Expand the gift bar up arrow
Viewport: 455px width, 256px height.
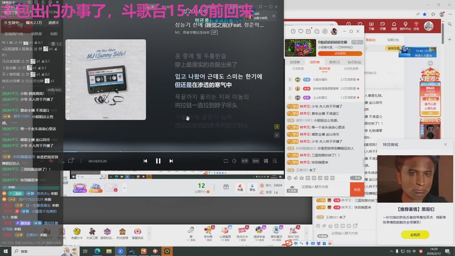(x=306, y=233)
